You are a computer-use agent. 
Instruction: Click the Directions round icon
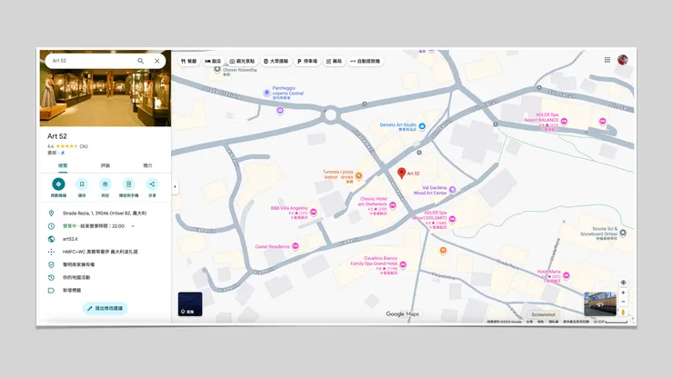[x=58, y=184]
